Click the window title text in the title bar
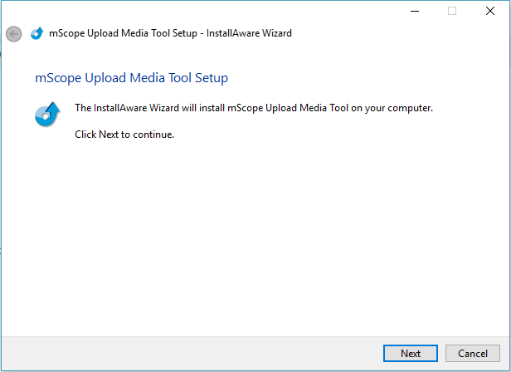 [x=170, y=34]
